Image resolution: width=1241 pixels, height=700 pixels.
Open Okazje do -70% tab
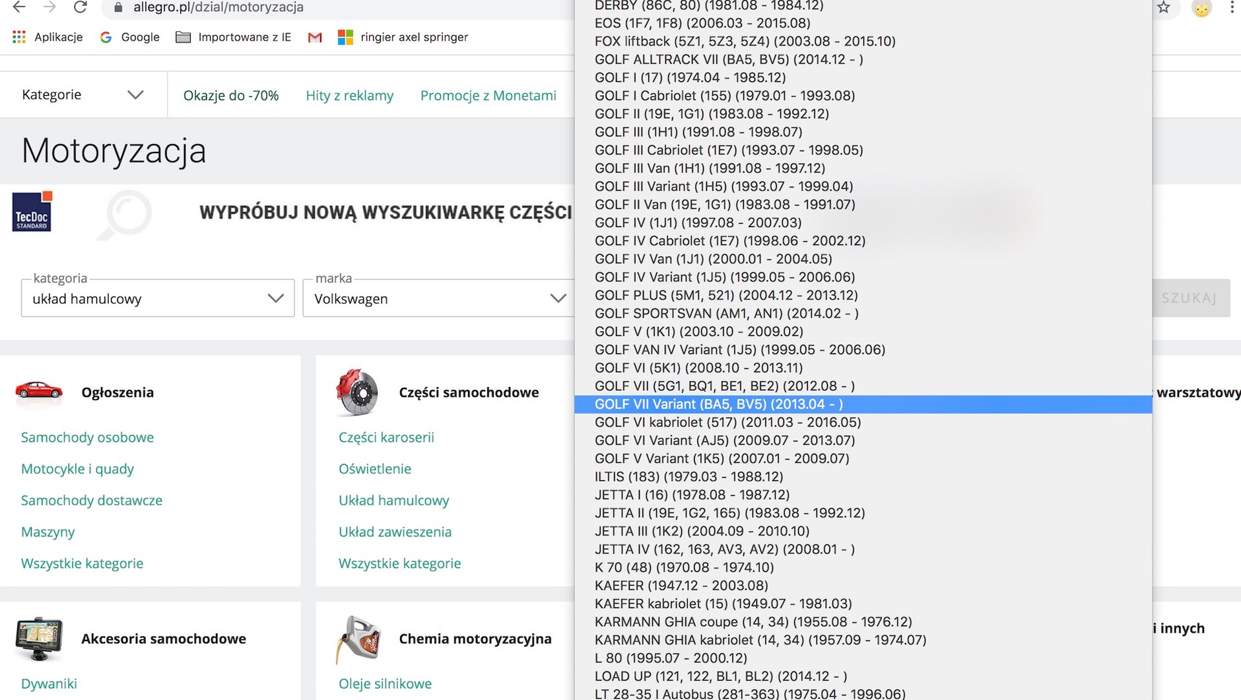coord(231,95)
